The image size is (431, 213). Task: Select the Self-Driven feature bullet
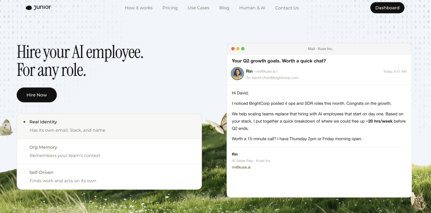click(x=24, y=172)
